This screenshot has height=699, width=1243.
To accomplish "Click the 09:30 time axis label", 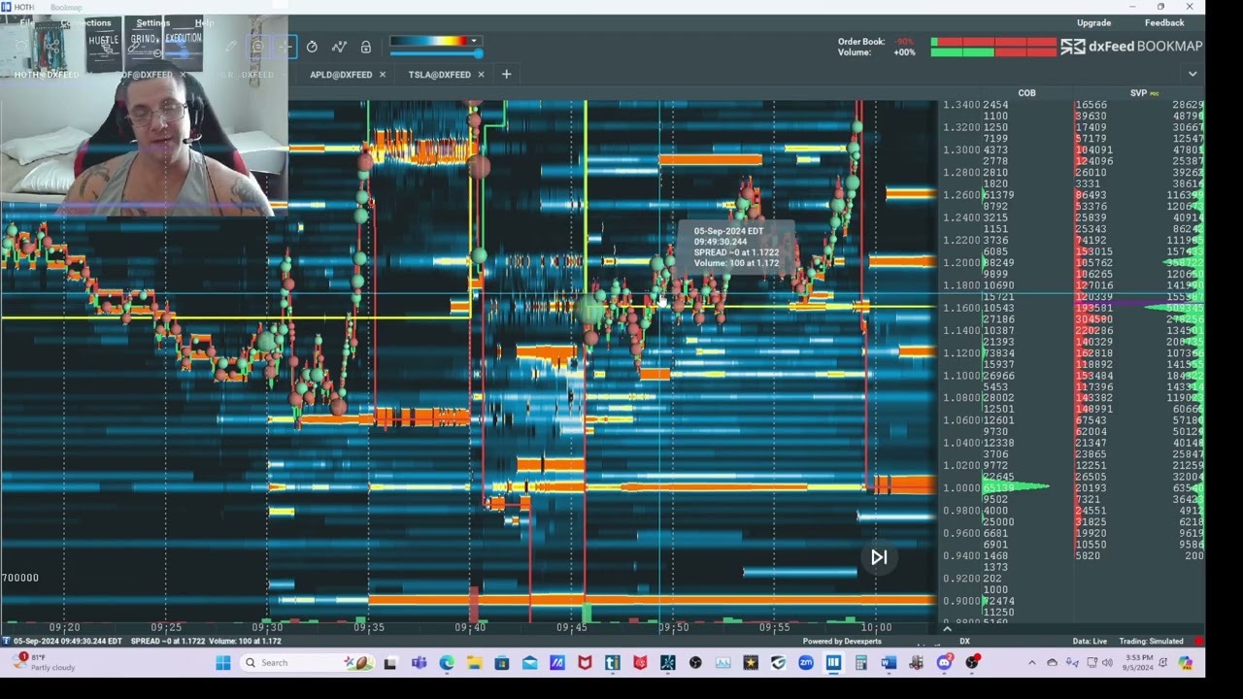I will click(267, 628).
